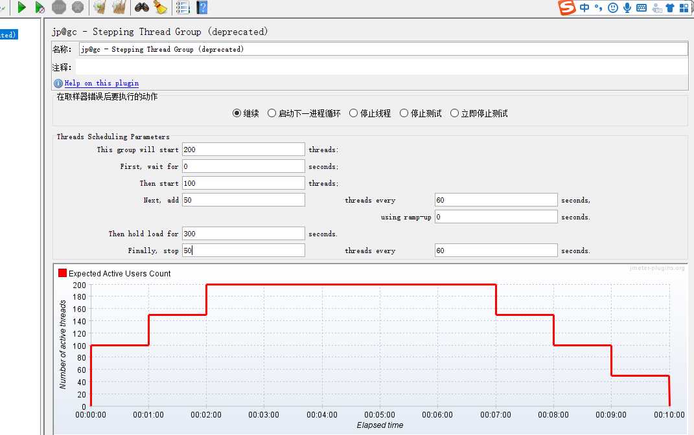Select the highlighted tree item ending in 'ted)'
This screenshot has width=694, height=435.
8,34
